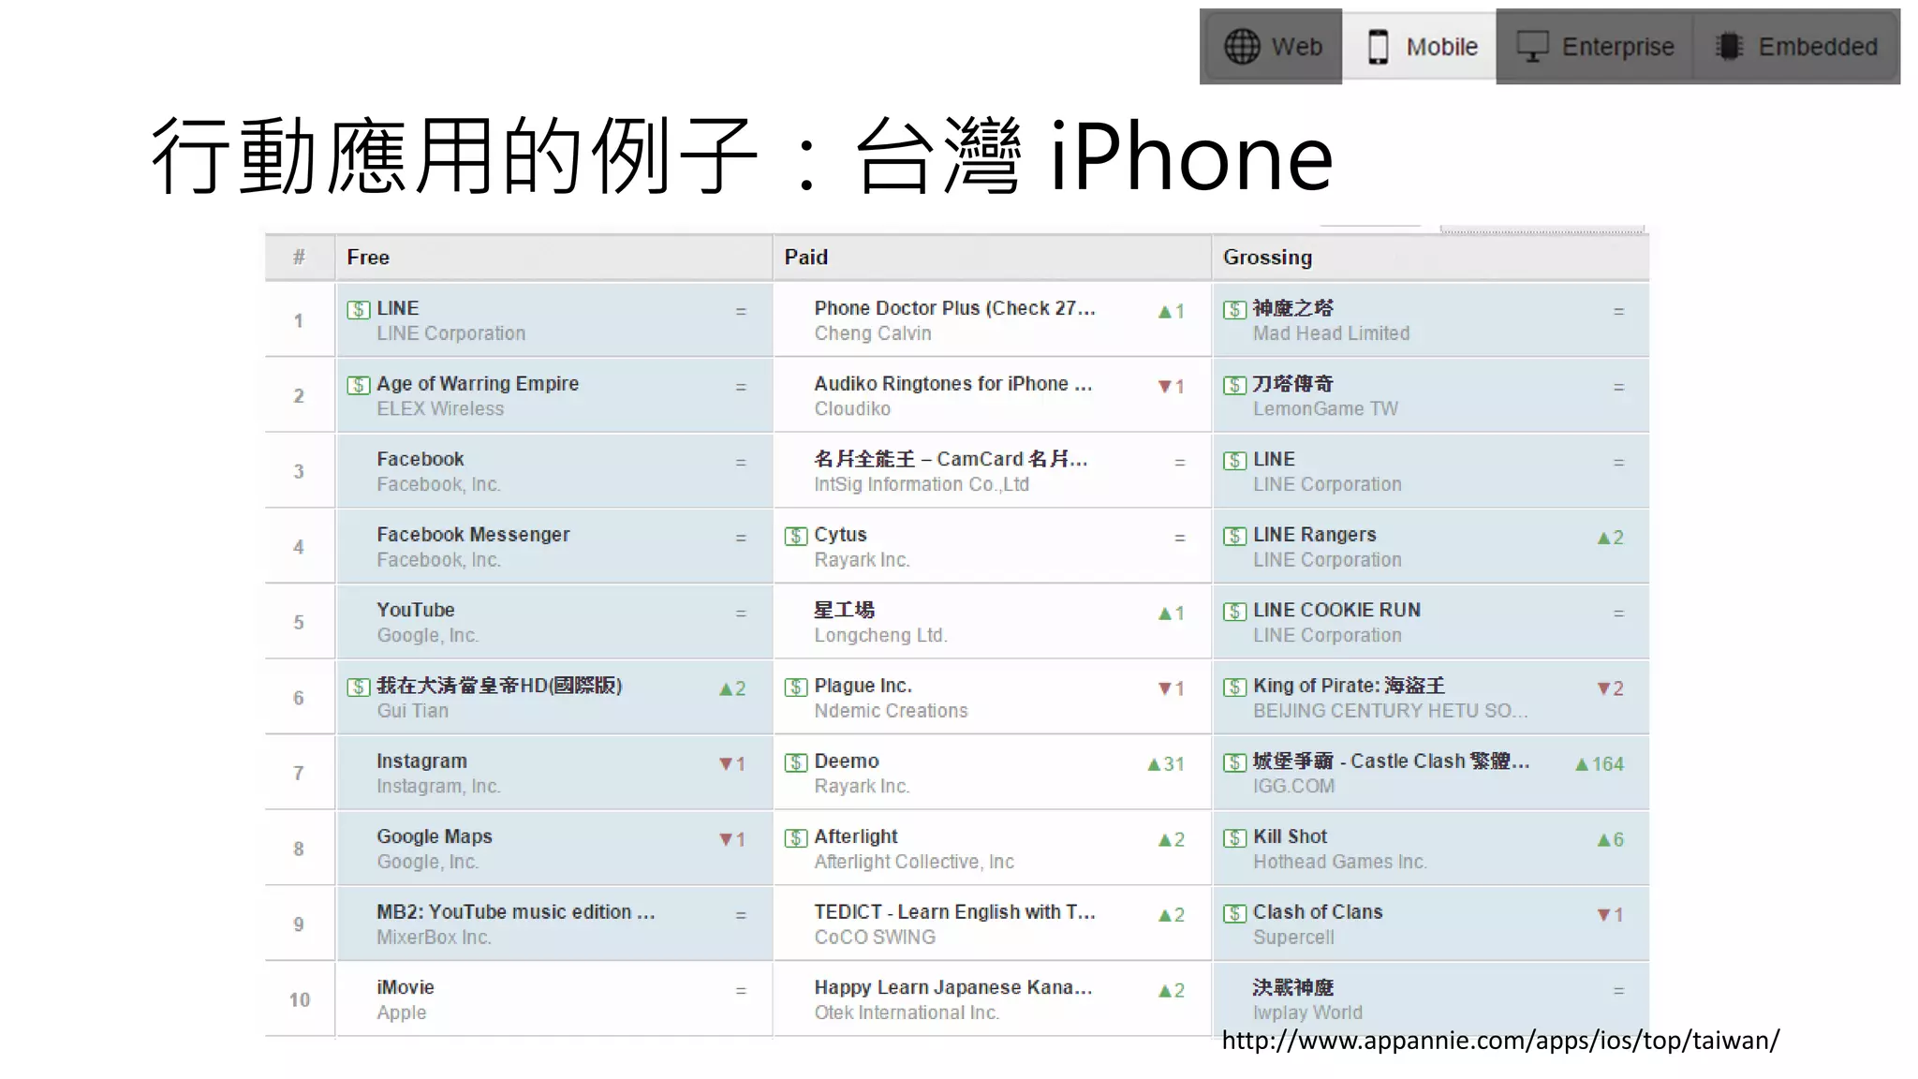Open CamCard 名片全能王 entry
The height and width of the screenshot is (1079, 1918).
(951, 459)
